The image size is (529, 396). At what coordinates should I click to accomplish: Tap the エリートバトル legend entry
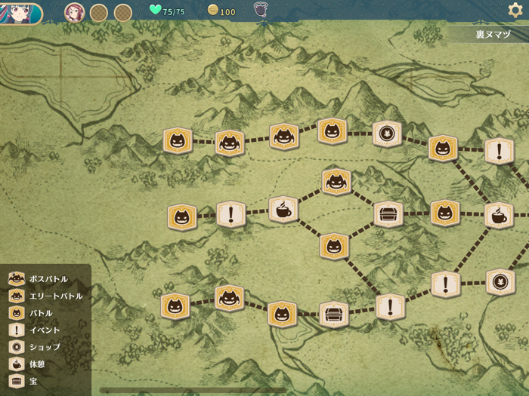[45, 296]
